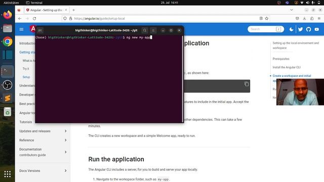This screenshot has width=324, height=182.
Task: Bookmark this page with the star icon
Action: coord(267,18)
